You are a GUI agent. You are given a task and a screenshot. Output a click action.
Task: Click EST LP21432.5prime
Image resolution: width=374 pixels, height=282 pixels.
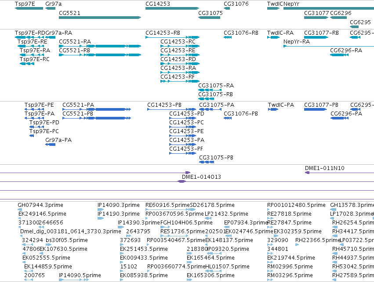(227, 214)
